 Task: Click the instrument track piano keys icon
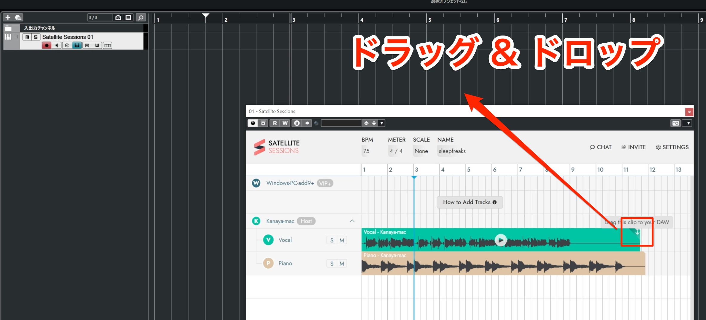pyautogui.click(x=8, y=37)
